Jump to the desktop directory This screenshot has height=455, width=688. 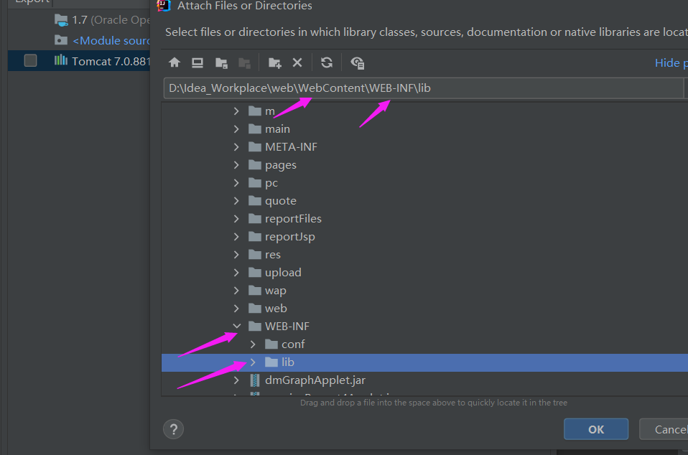tap(197, 62)
